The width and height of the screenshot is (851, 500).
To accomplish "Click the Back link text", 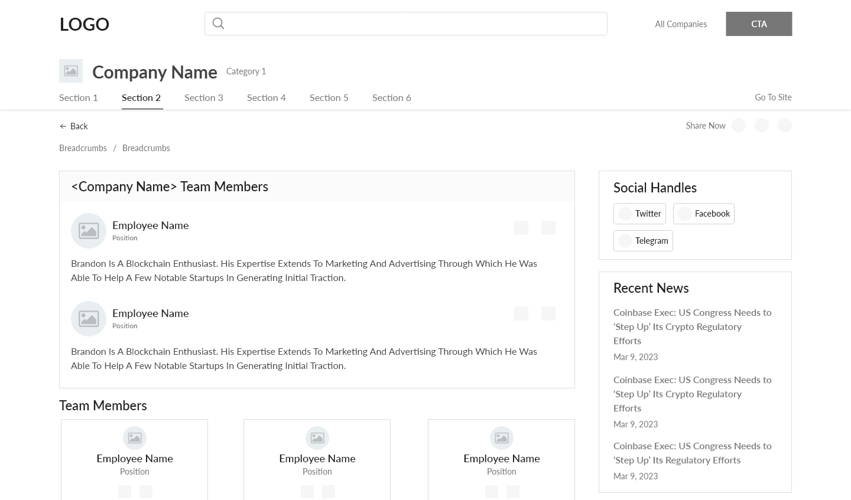I will click(79, 126).
